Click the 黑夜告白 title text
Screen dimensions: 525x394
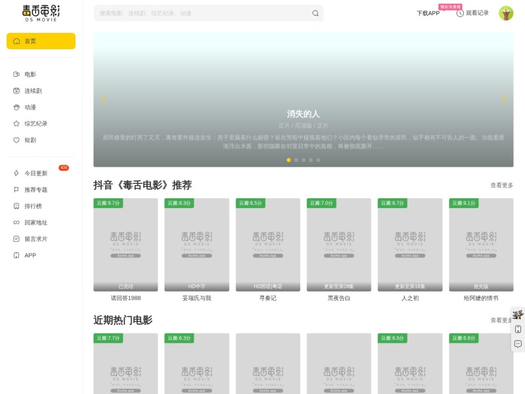pos(339,298)
